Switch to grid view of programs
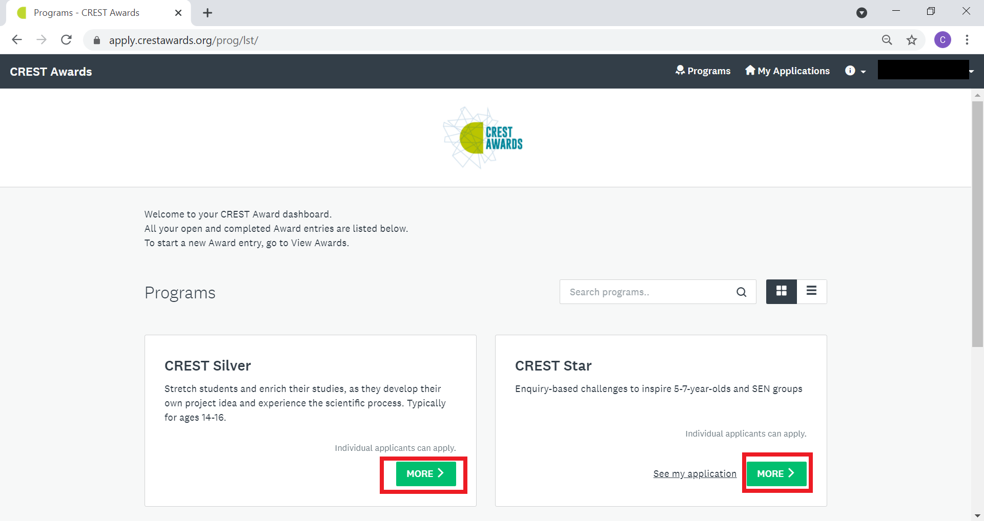This screenshot has width=984, height=521. click(x=782, y=292)
